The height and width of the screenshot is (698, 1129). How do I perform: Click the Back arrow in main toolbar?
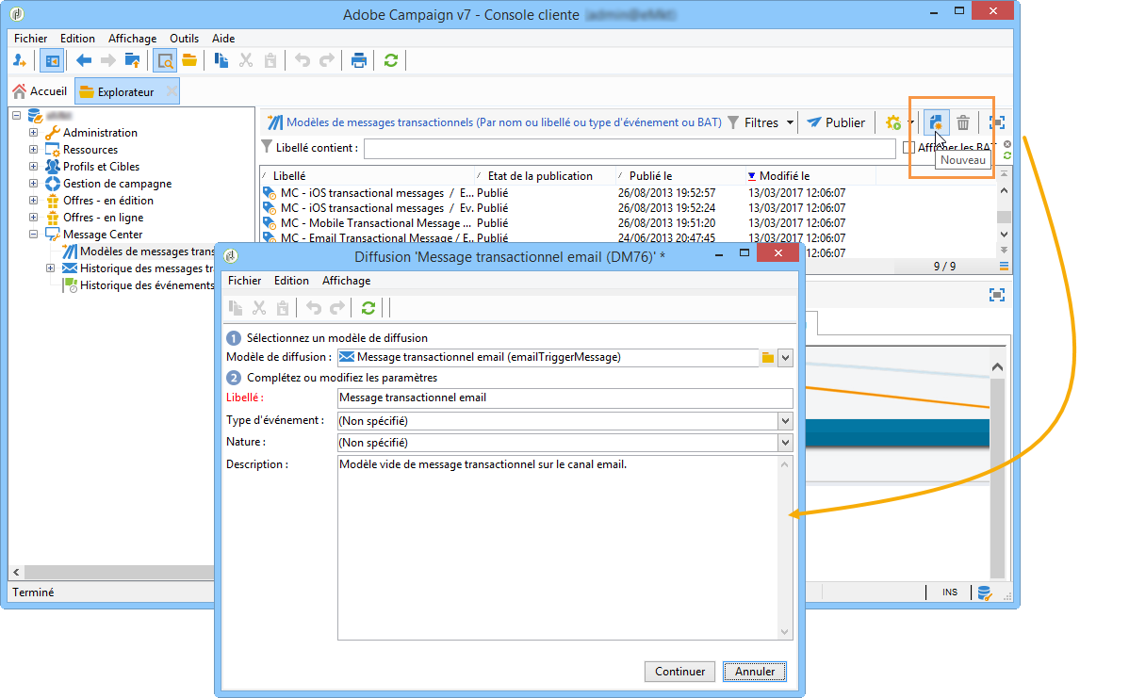click(x=84, y=60)
